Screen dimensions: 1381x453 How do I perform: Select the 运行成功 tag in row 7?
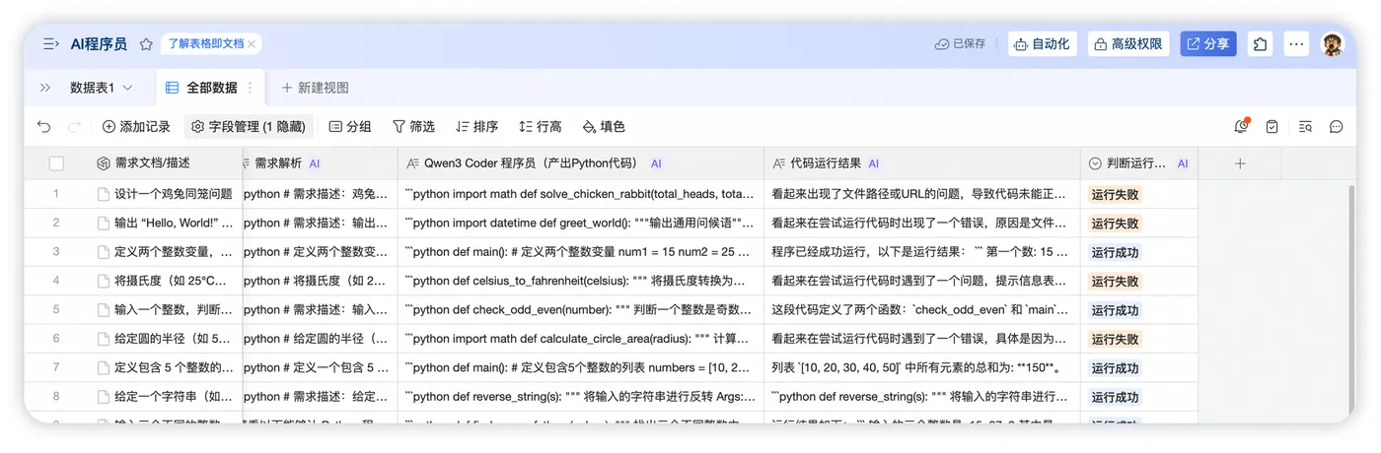(x=1115, y=368)
